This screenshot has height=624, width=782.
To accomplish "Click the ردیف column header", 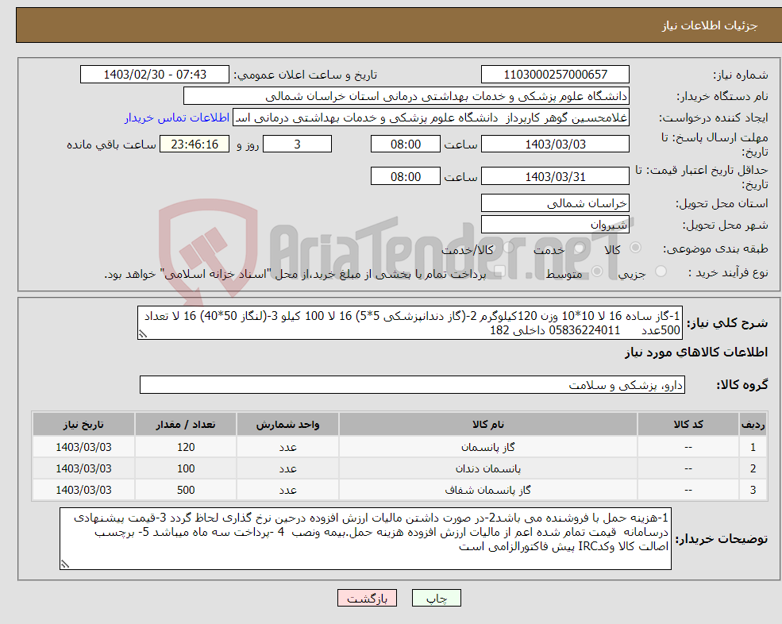I will point(753,425).
